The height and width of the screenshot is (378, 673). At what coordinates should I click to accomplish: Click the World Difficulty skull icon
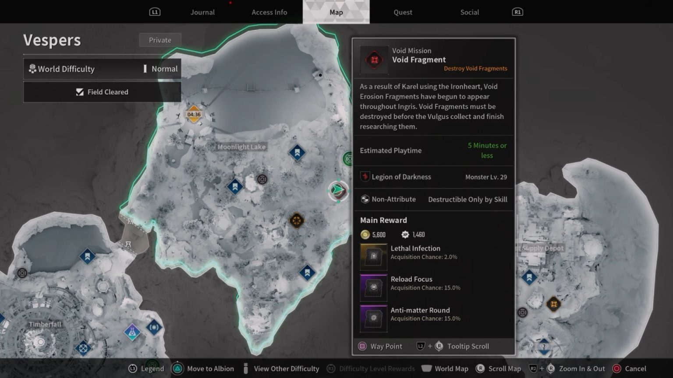tap(32, 69)
